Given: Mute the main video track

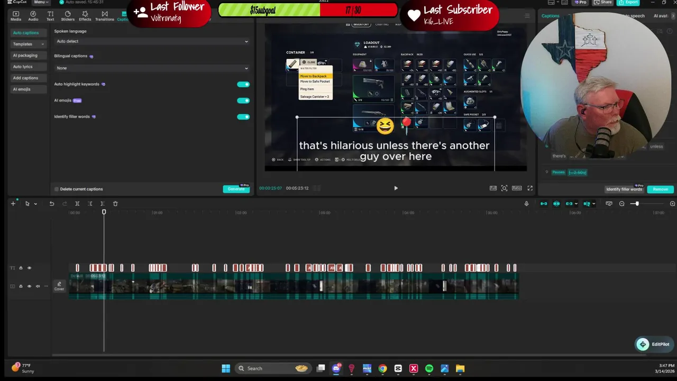Looking at the screenshot, I should tap(38, 286).
